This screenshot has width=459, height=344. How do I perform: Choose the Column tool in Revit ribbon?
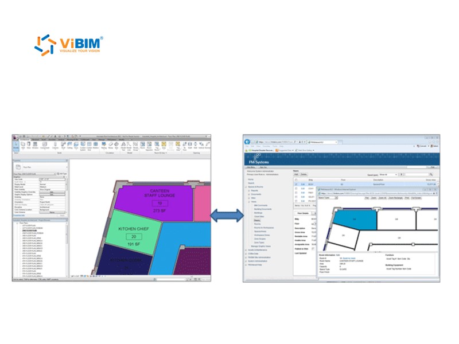click(x=55, y=146)
